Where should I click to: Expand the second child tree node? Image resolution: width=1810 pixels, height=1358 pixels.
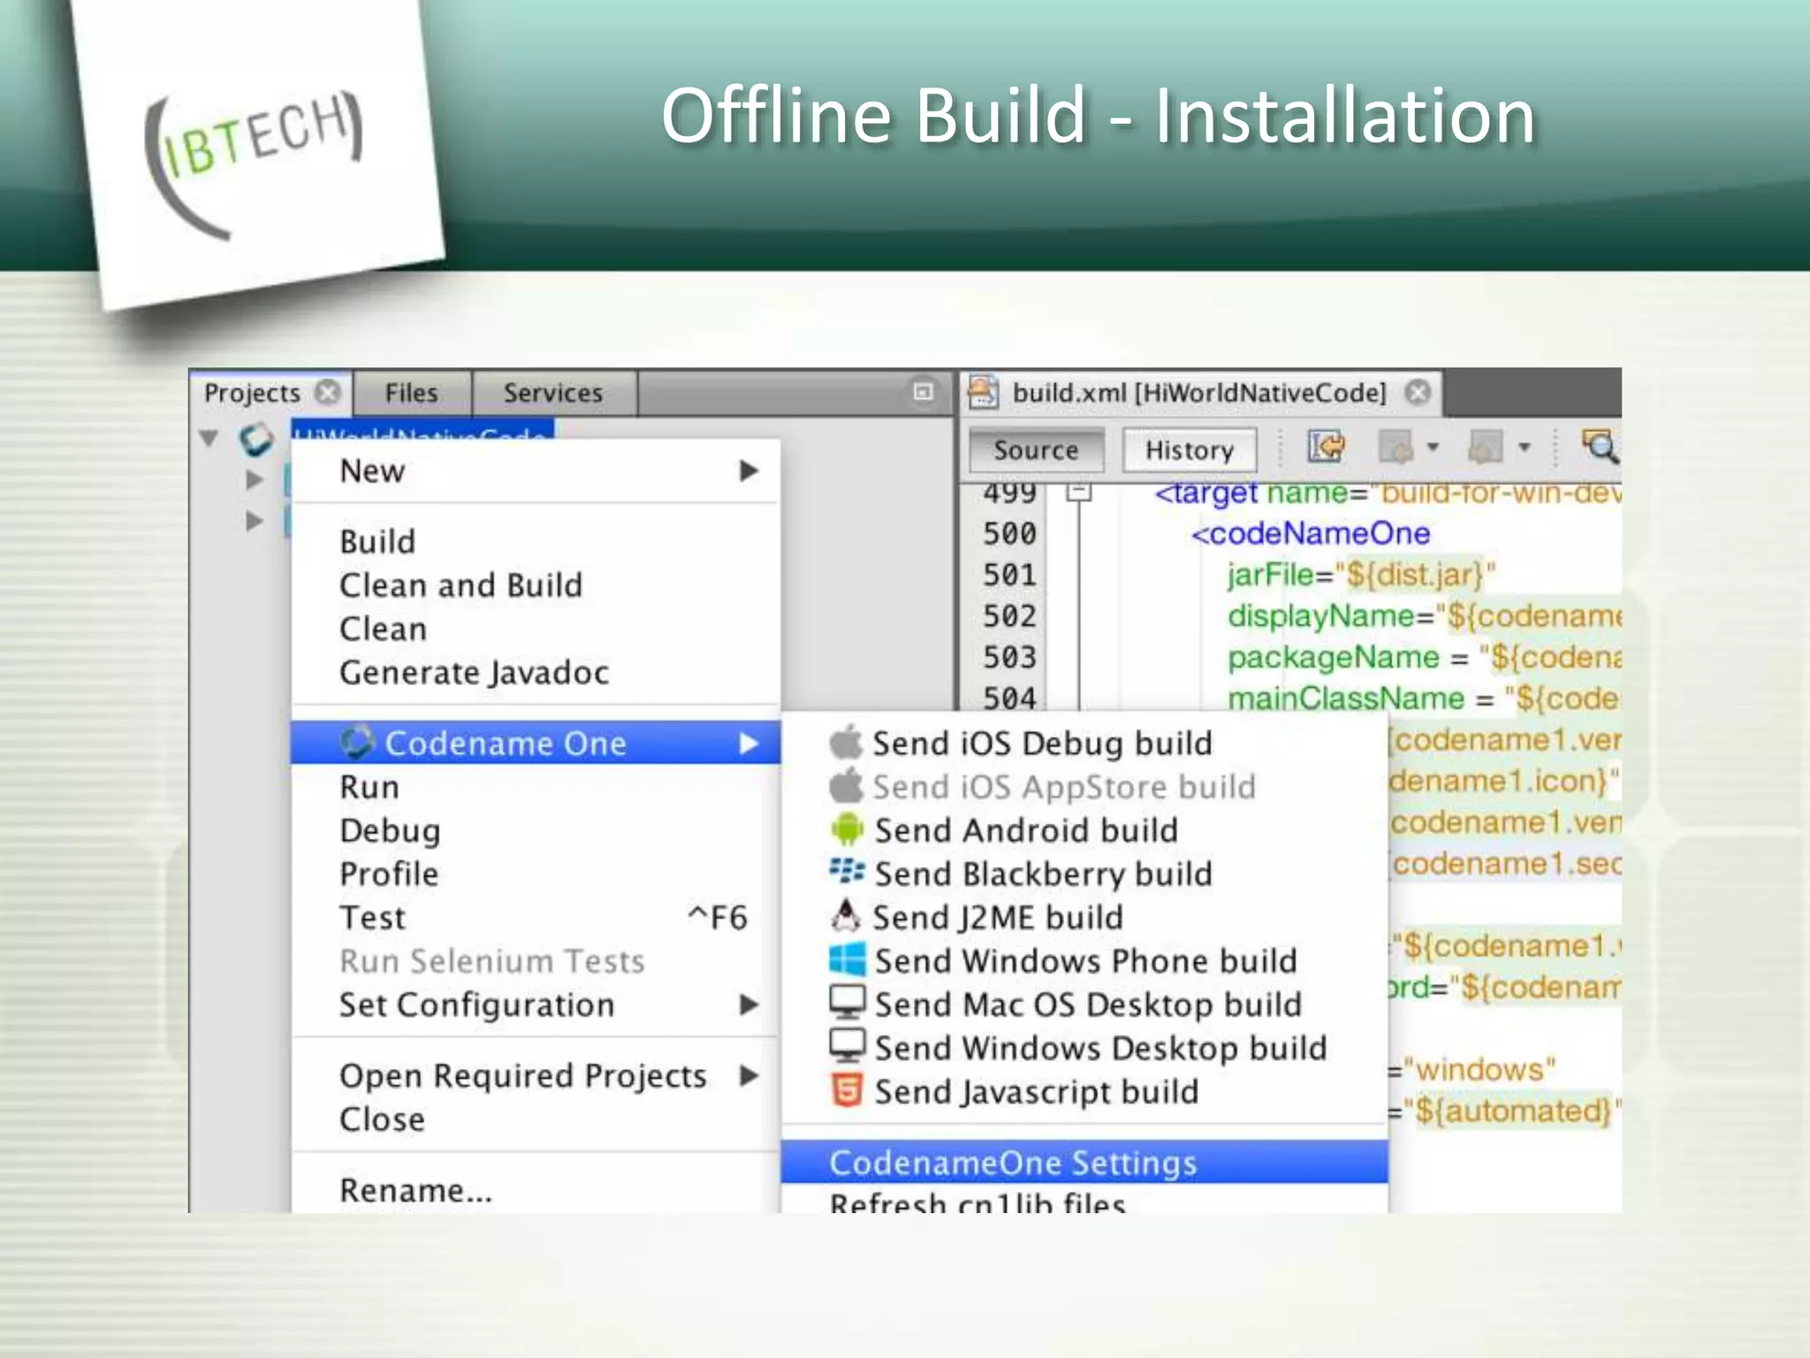pos(255,522)
